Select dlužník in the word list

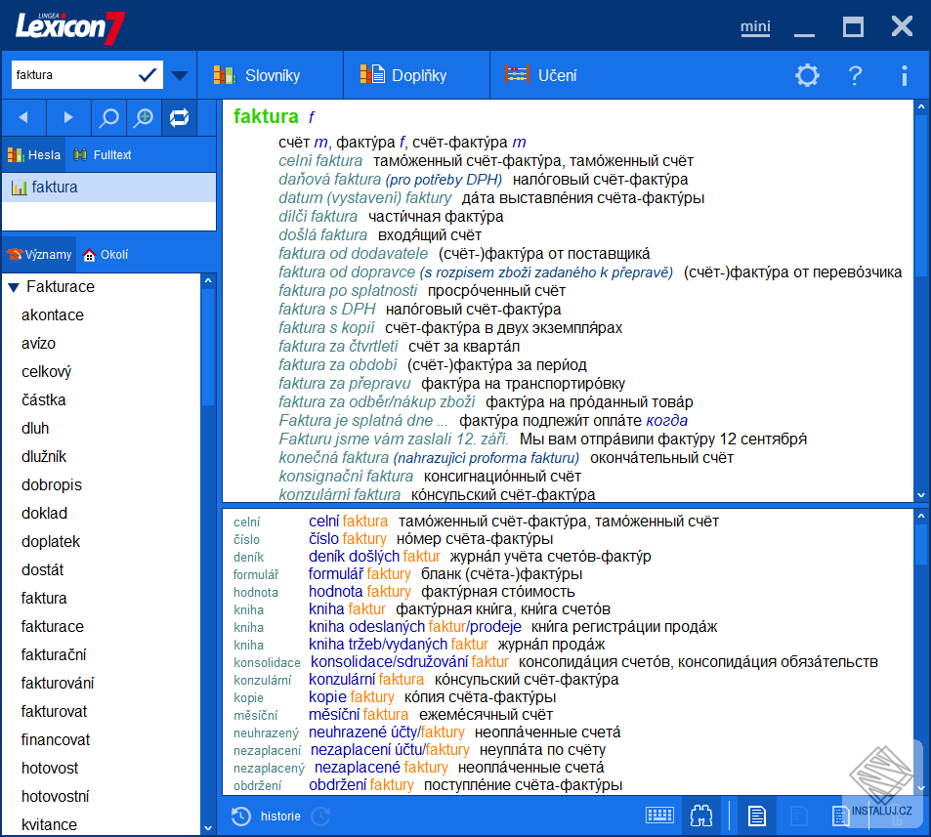point(44,457)
